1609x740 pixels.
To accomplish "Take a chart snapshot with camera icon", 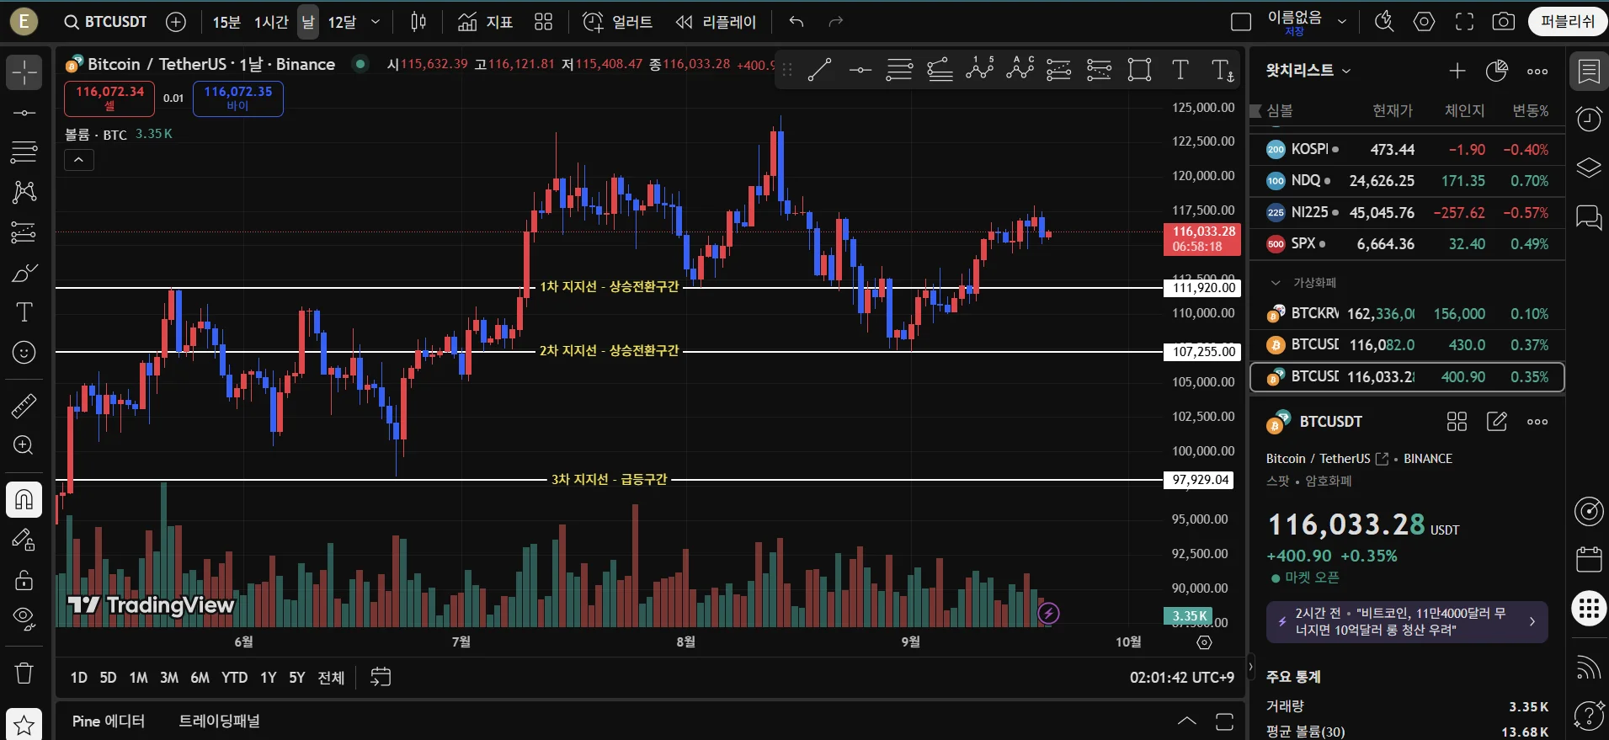I will pyautogui.click(x=1504, y=22).
